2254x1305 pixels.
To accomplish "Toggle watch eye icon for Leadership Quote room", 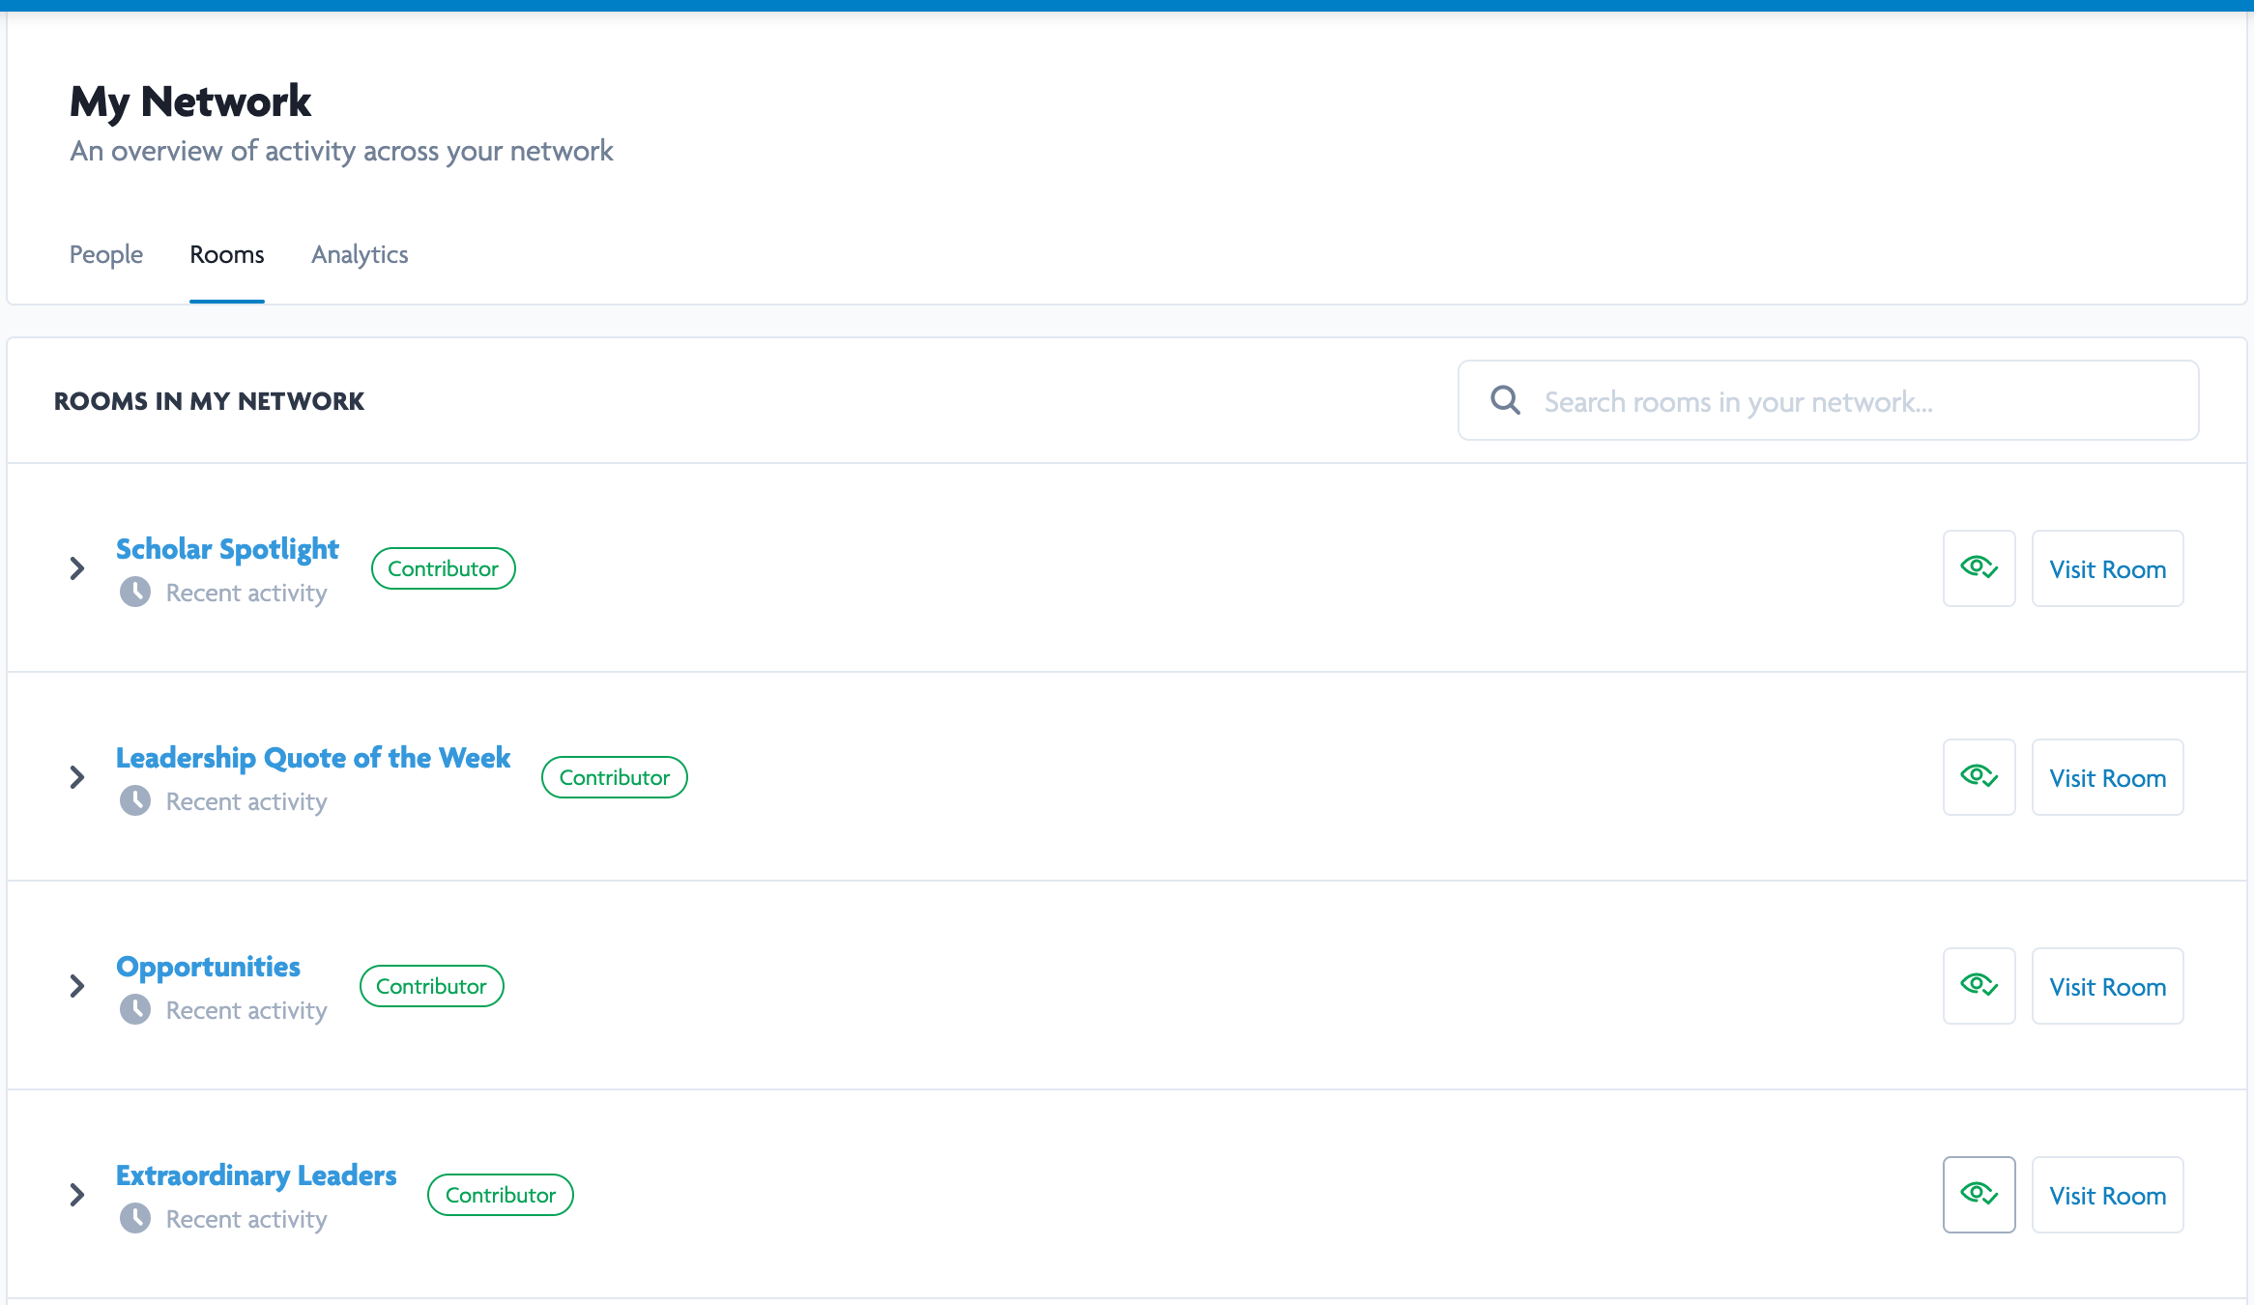I will pyautogui.click(x=1979, y=777).
